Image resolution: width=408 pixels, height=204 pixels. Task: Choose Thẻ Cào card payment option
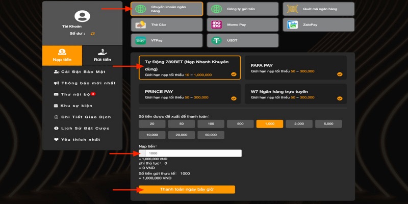pos(167,24)
